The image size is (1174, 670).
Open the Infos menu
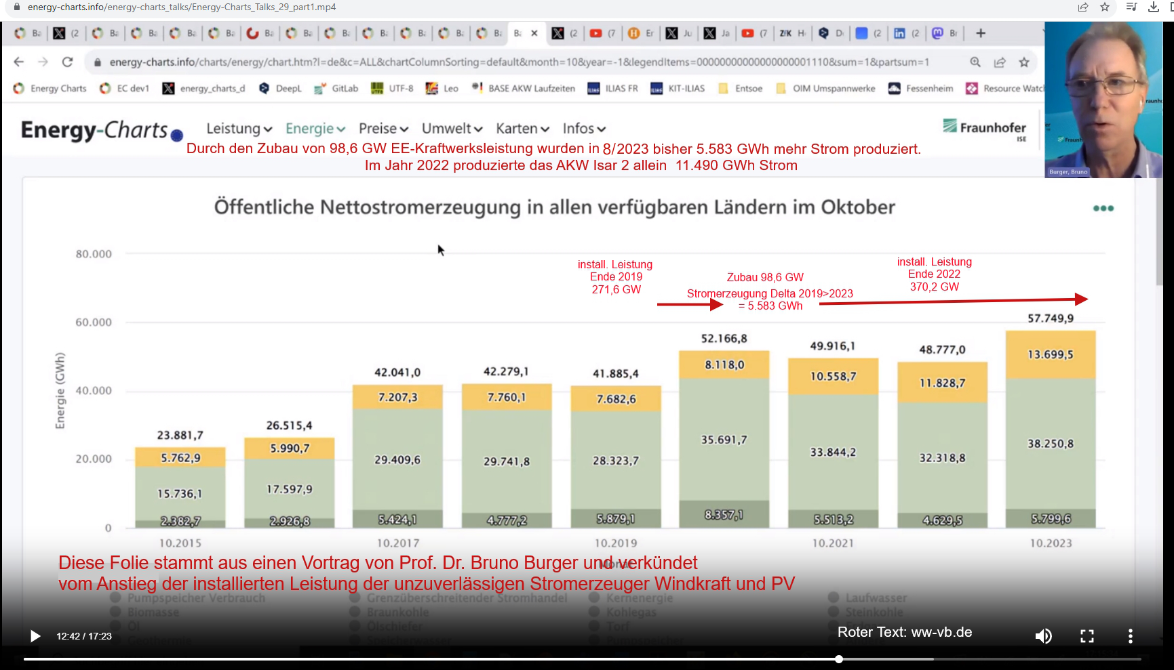click(584, 129)
